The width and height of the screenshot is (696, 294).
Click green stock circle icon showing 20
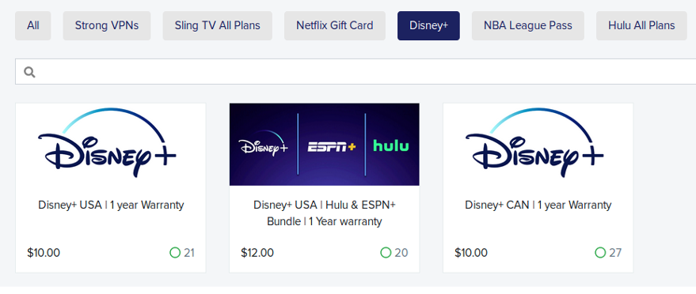tap(386, 253)
